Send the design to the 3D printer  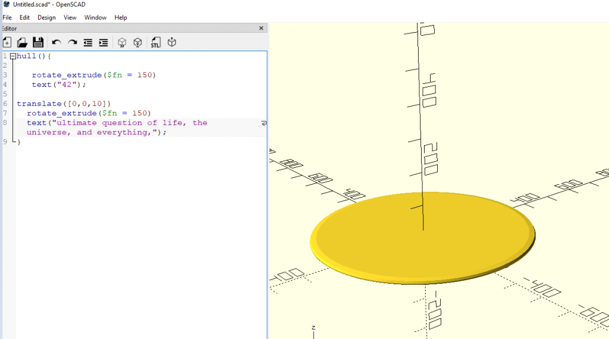172,42
